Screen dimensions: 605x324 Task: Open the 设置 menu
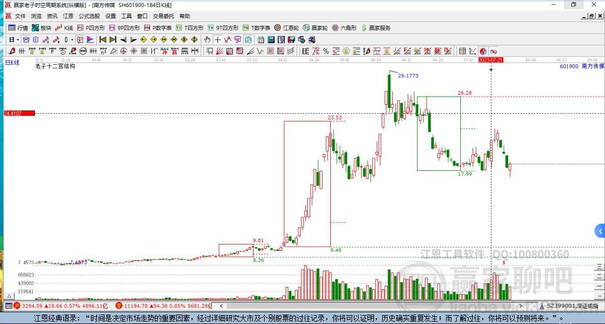coord(110,16)
